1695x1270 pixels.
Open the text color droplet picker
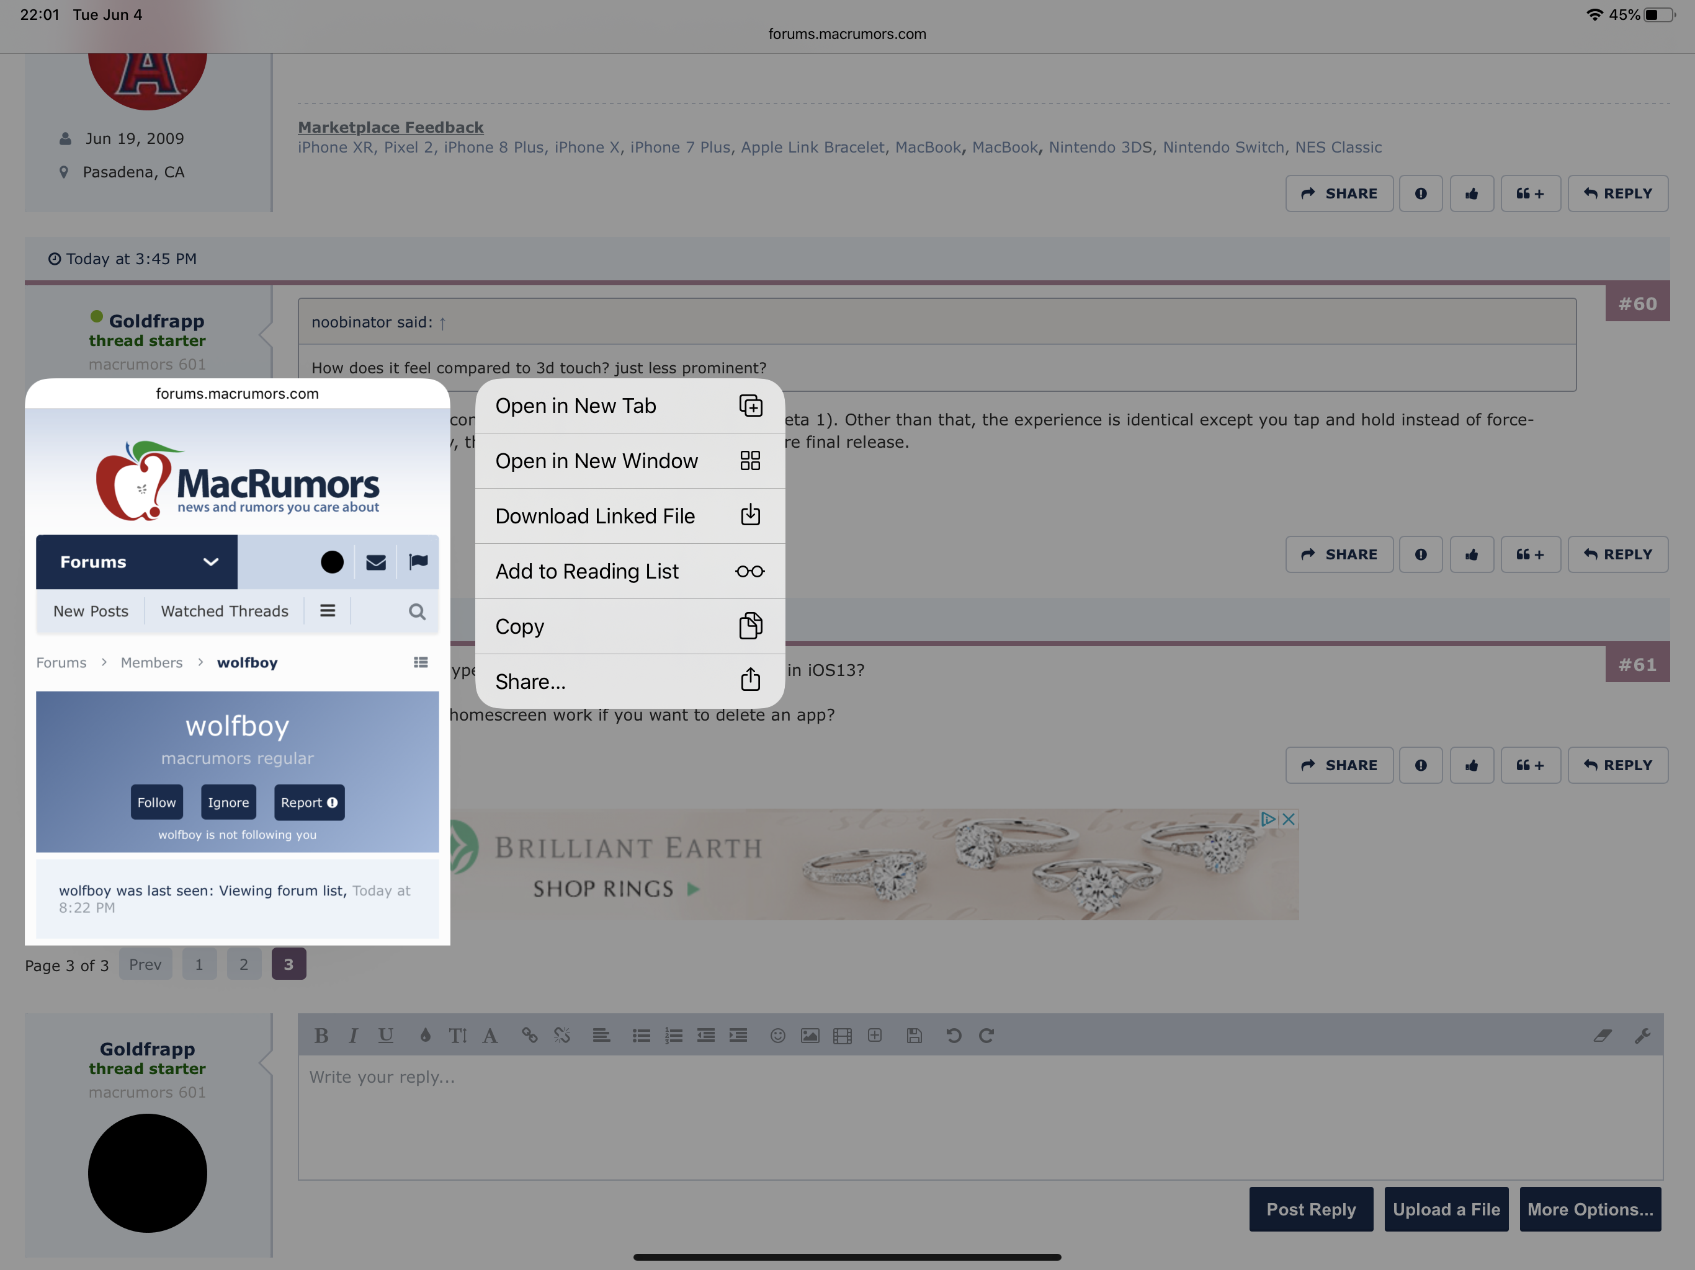(x=425, y=1036)
